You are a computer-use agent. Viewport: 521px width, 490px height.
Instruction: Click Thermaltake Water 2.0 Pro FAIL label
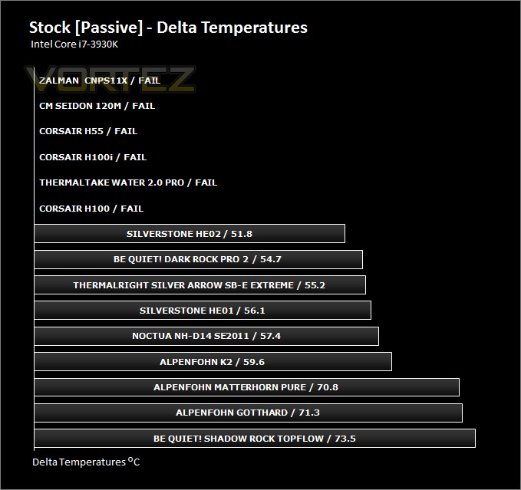128,183
